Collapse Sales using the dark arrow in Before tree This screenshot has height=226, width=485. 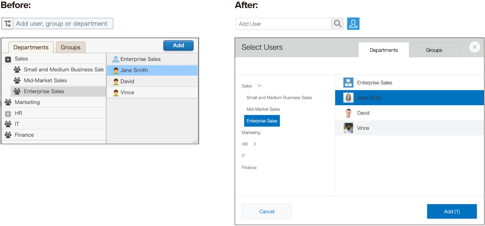click(x=8, y=59)
